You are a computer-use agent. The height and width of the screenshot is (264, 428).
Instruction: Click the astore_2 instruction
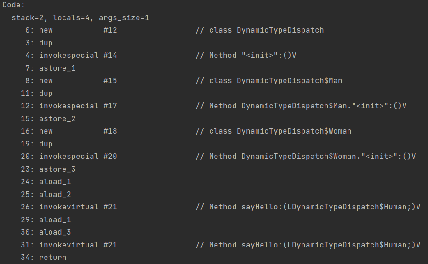coord(57,118)
